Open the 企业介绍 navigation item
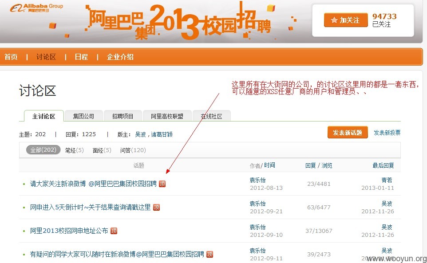The height and width of the screenshot is (263, 427). click(120, 57)
